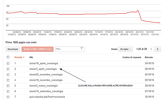Sort by the Priorità column header
Screen dimensions: 164x99
click(18, 57)
